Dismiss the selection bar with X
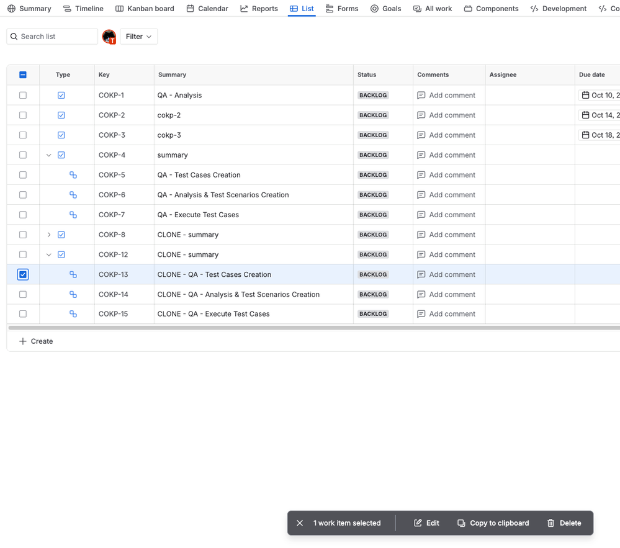The height and width of the screenshot is (548, 620). point(300,523)
